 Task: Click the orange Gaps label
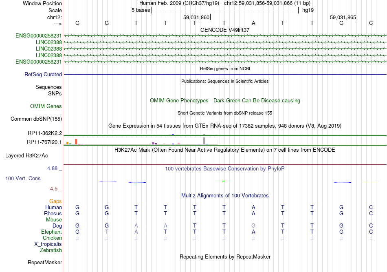pyautogui.click(x=55, y=201)
